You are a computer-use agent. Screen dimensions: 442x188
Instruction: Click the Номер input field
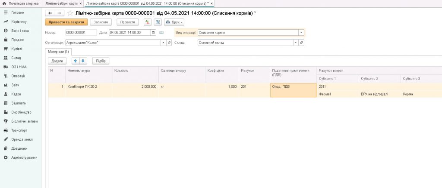tap(81, 32)
